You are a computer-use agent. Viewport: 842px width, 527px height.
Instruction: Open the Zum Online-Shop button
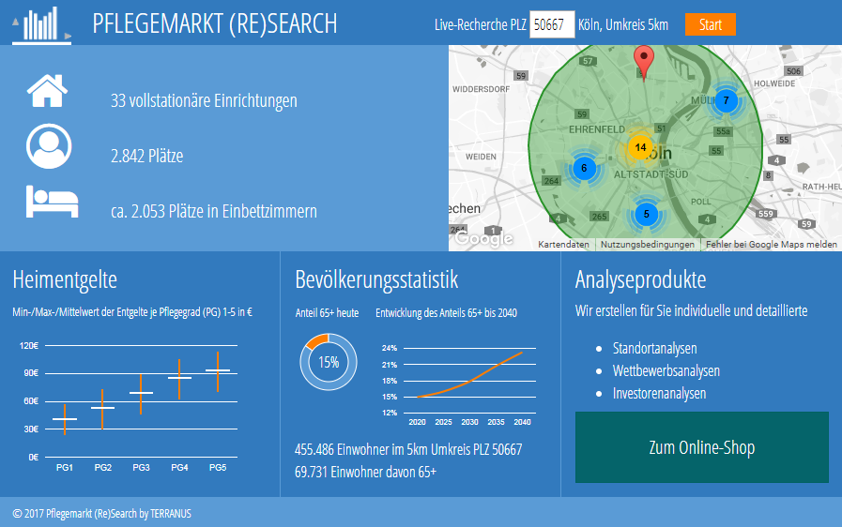(x=701, y=447)
